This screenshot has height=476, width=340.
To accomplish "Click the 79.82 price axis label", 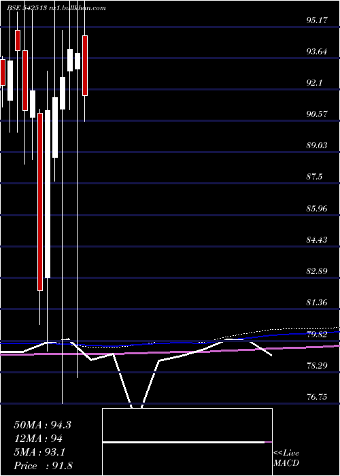I will [x=318, y=335].
